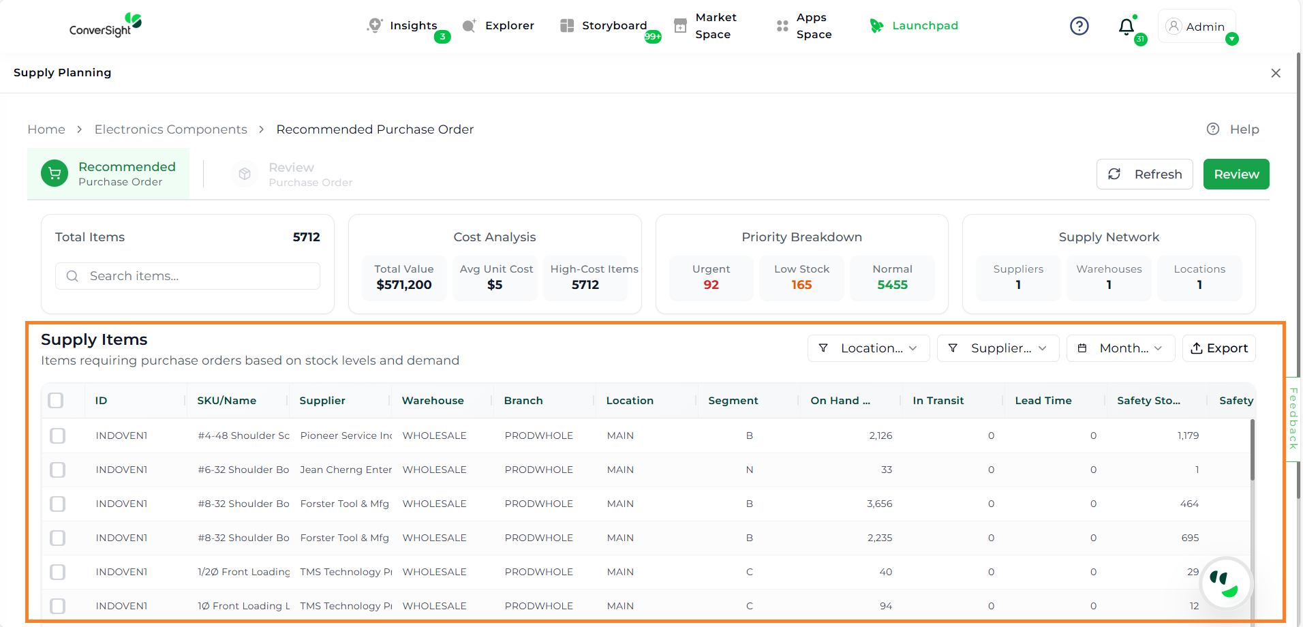The image size is (1303, 627).
Task: Open the notifications bell icon
Action: 1126,27
